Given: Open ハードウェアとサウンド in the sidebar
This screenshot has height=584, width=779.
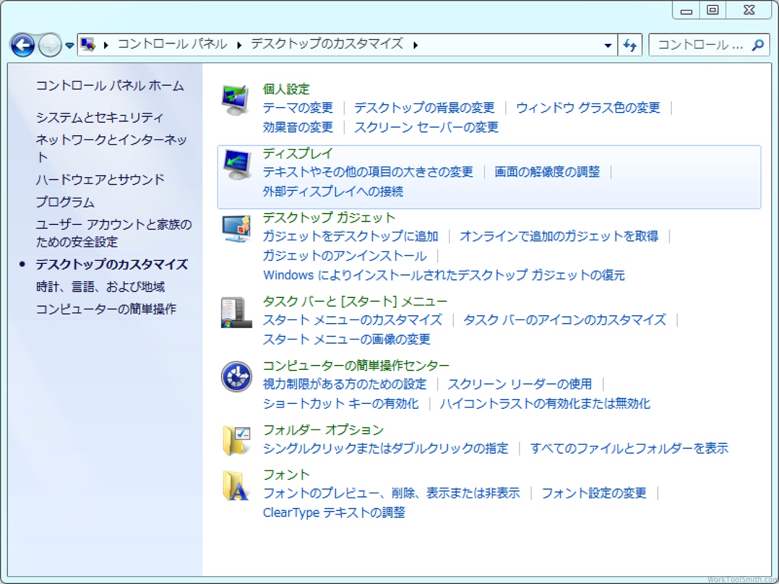Looking at the screenshot, I should click(x=100, y=179).
